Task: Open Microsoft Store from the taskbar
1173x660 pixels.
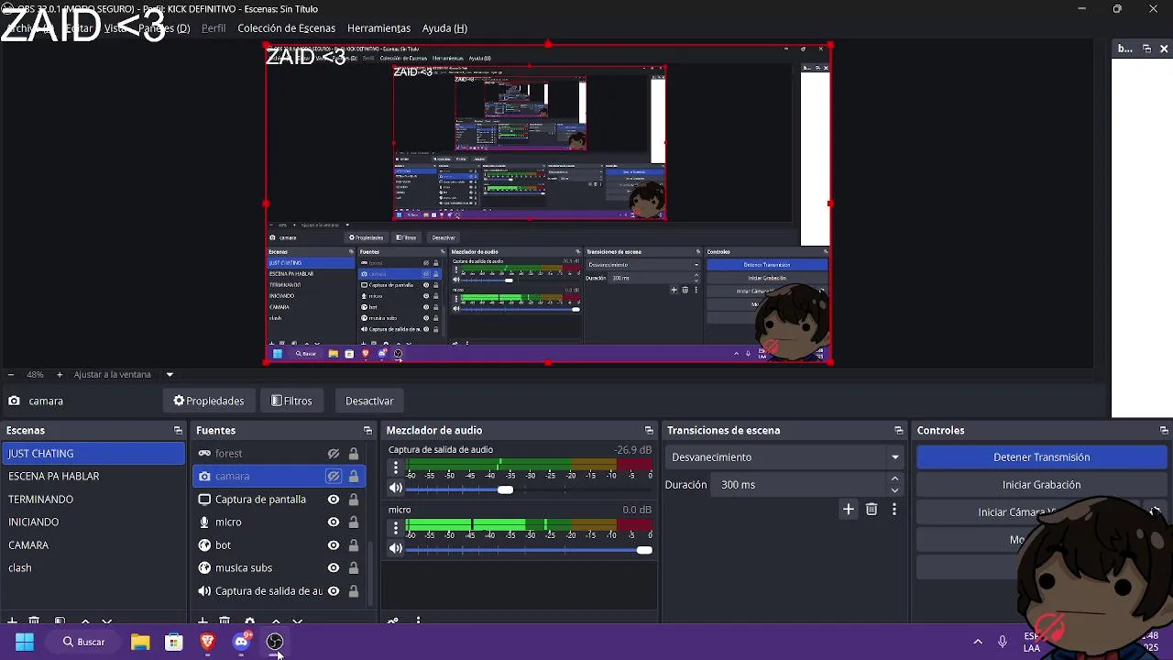Action: tap(174, 642)
